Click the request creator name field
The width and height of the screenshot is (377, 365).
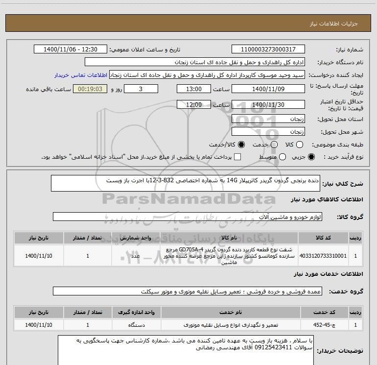tap(207, 75)
